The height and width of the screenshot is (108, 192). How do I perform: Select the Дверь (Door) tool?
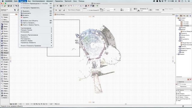[5, 26]
